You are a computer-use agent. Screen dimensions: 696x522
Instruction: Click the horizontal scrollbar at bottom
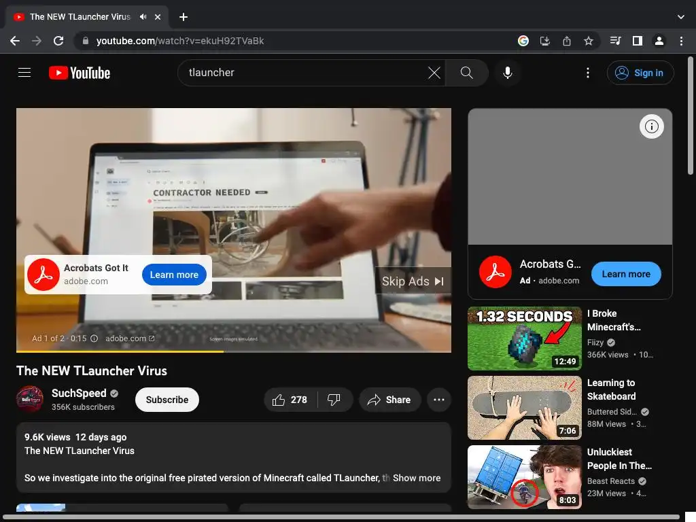click(342, 517)
